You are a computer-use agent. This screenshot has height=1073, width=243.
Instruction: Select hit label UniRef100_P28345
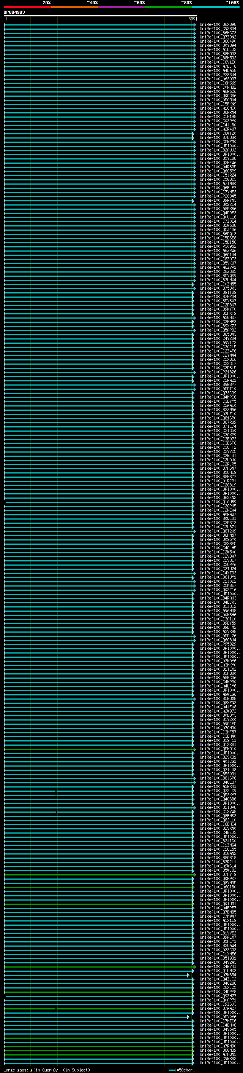[218, 196]
